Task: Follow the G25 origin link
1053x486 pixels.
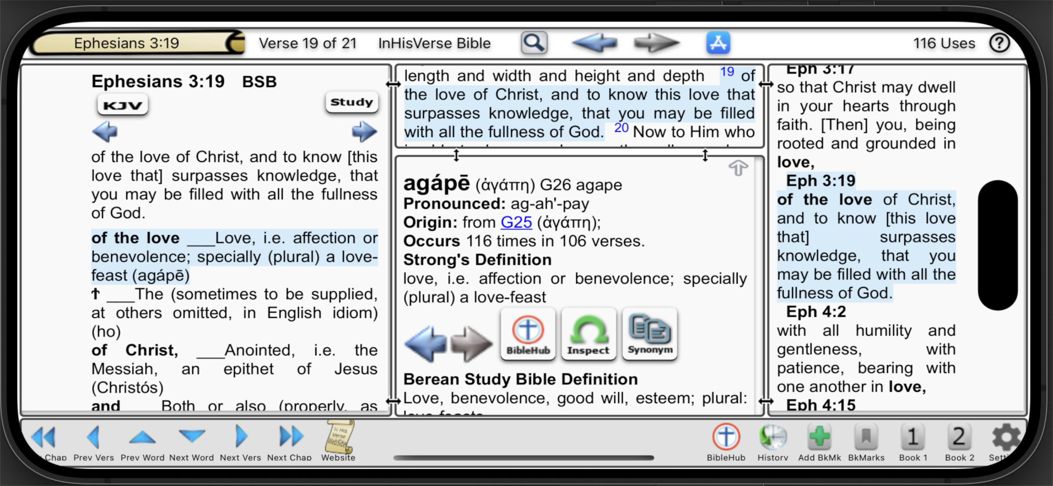Action: pos(516,222)
